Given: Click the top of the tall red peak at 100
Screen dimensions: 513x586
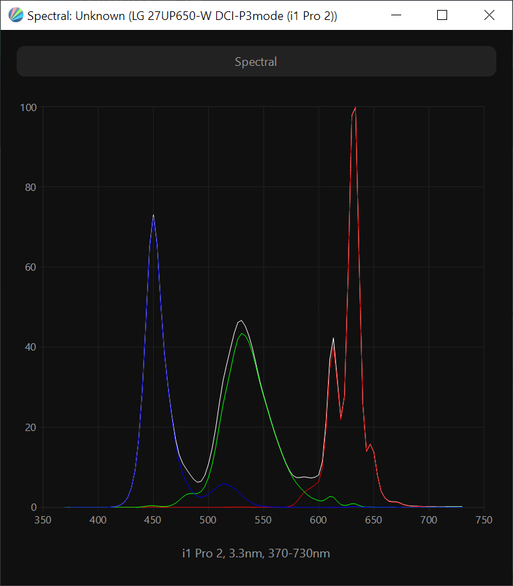Looking at the screenshot, I should tap(355, 108).
